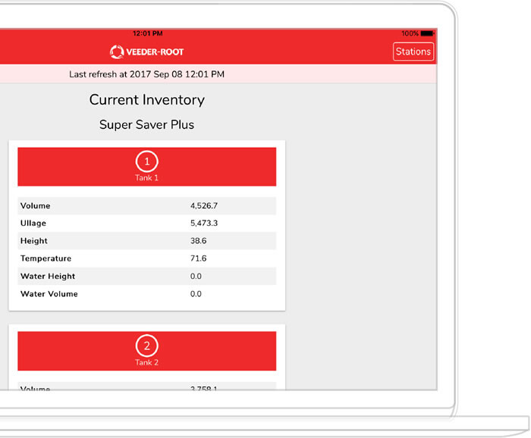531x438 pixels.
Task: Click the 'Super Saver Plus' station name
Action: (x=146, y=124)
